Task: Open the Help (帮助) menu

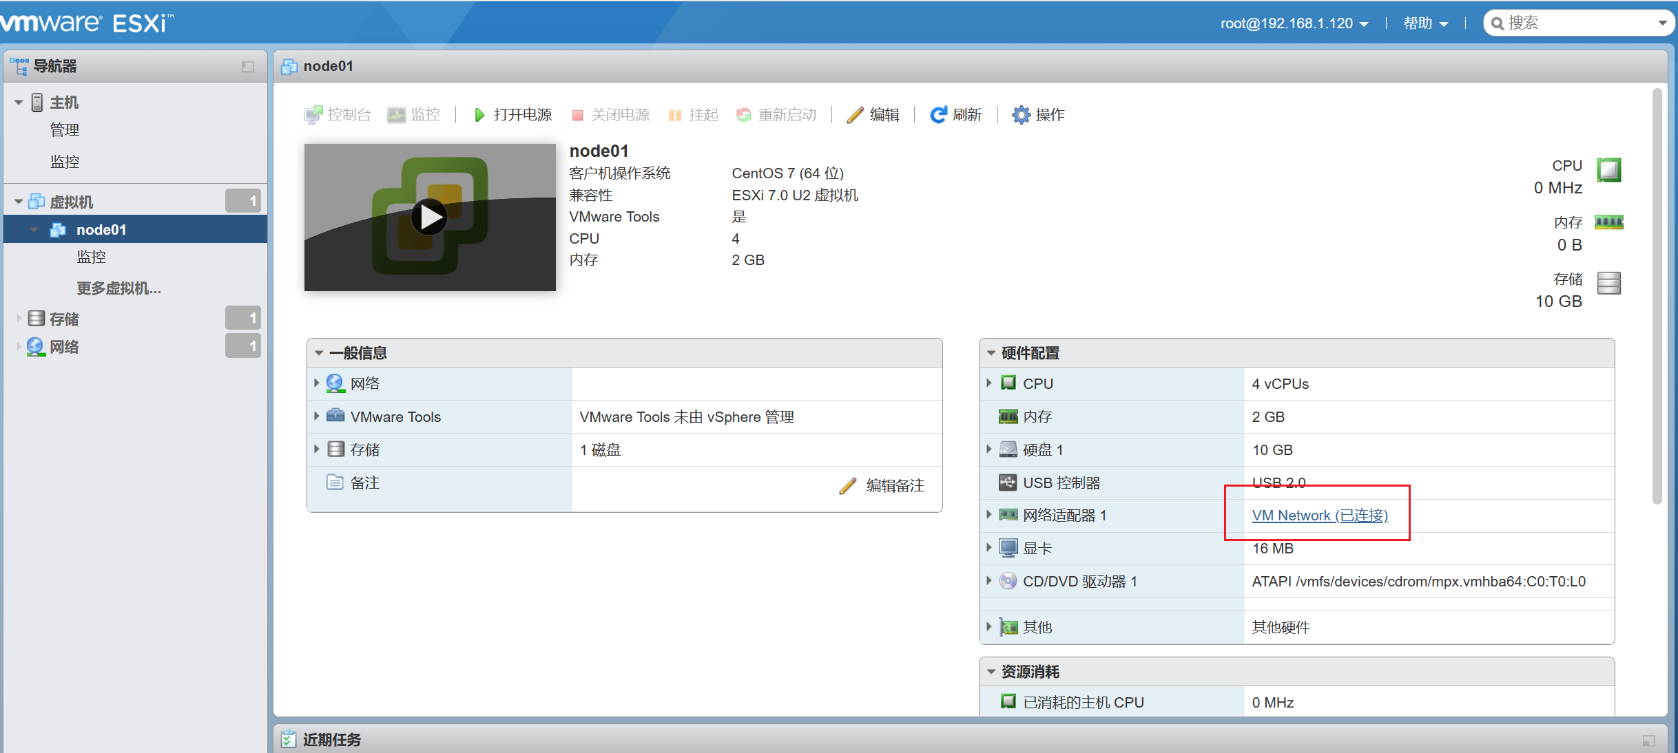Action: (1425, 23)
